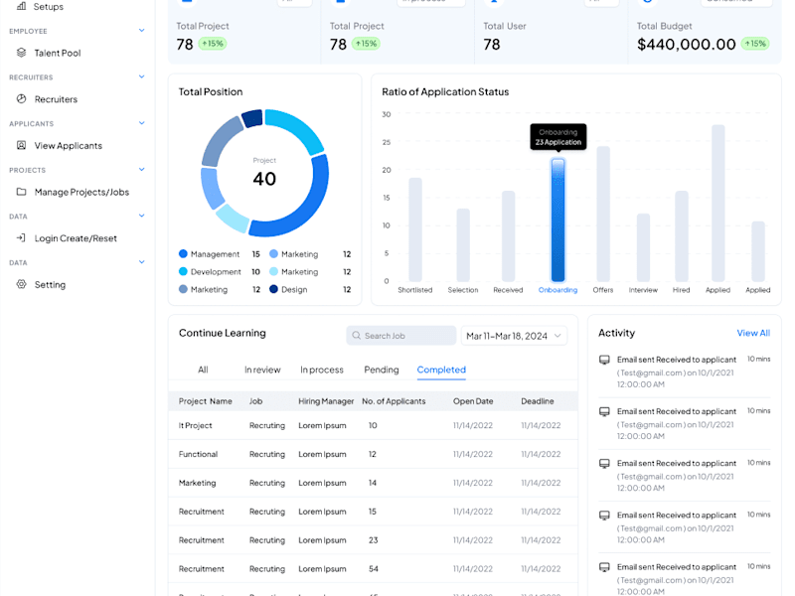Image resolution: width=795 pixels, height=596 pixels.
Task: Collapse the APPLICANTS section chevron
Action: click(x=142, y=123)
